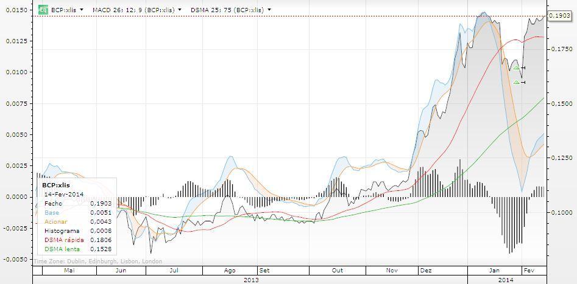Click the DSMA lenta label in the legend
The height and width of the screenshot is (284, 577).
pyautogui.click(x=62, y=249)
